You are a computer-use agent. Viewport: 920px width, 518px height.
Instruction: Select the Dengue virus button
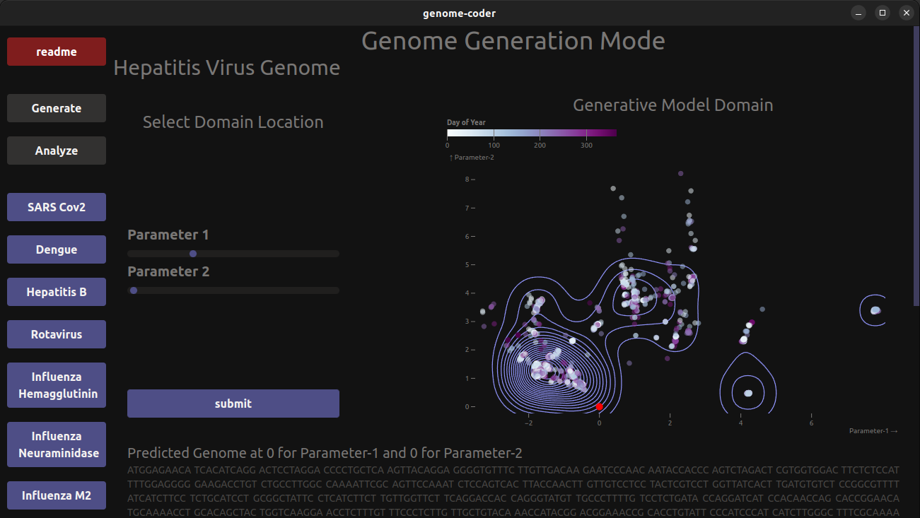57,249
